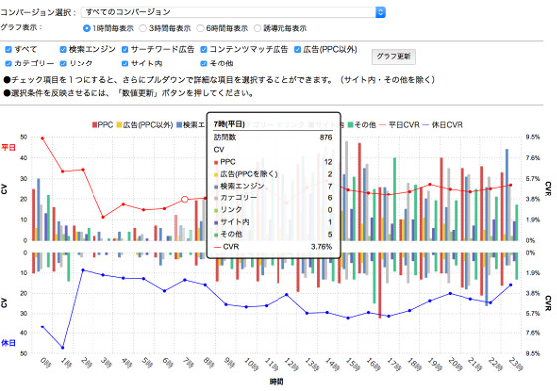The width and height of the screenshot is (557, 391).
Task: Toggle the サーチワード広告 checkbox
Action: pos(125,49)
